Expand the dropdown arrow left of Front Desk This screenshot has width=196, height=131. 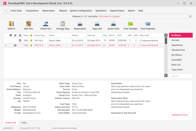coord(6,10)
